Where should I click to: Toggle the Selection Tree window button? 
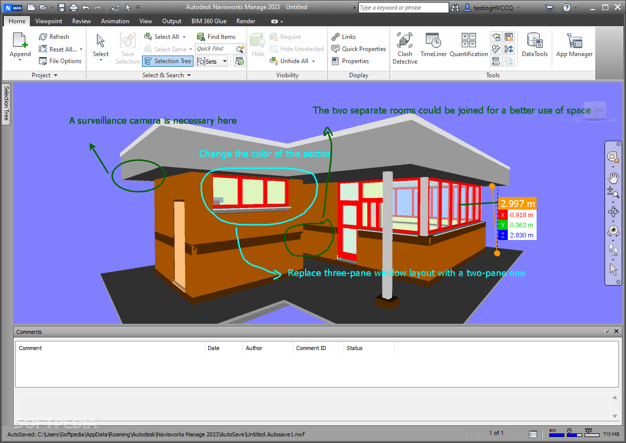pyautogui.click(x=168, y=61)
